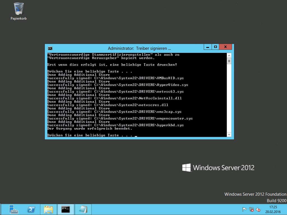The image size is (287, 215).
Task: Click the scrollbar down arrow in console
Action: pos(229,135)
